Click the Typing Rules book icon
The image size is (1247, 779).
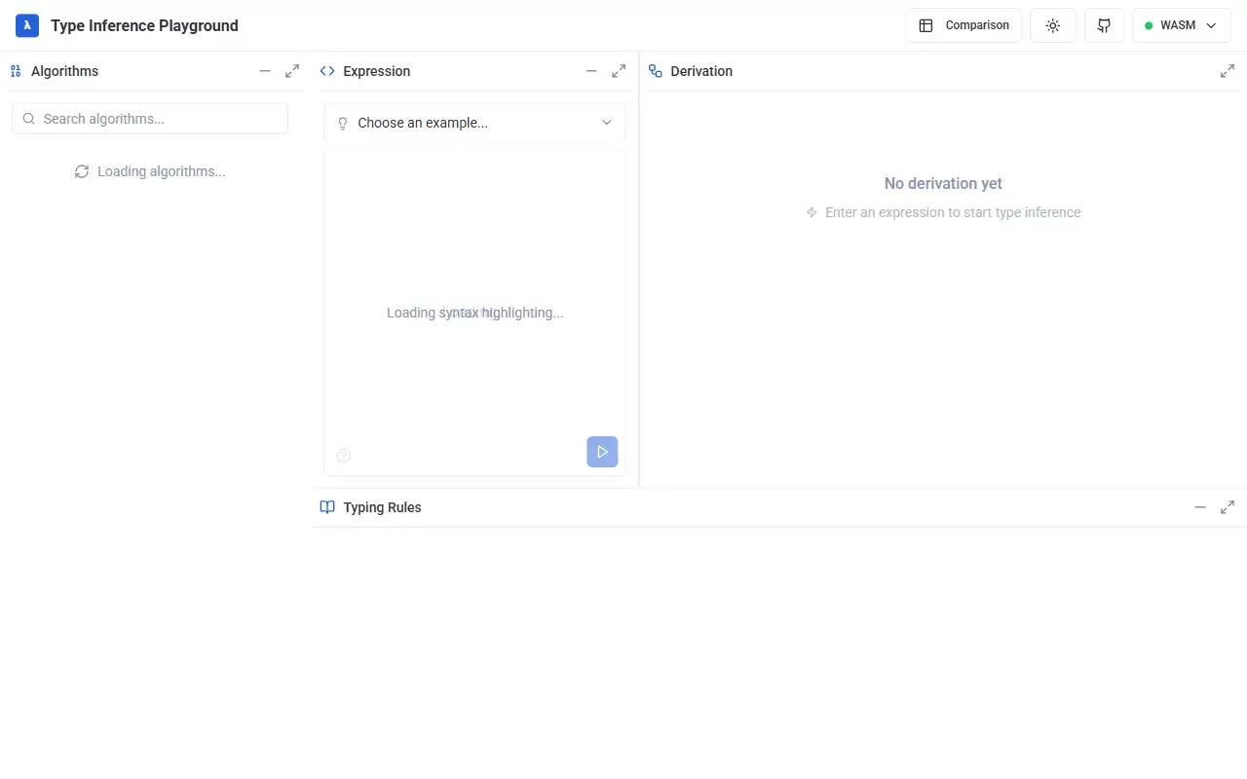click(327, 507)
